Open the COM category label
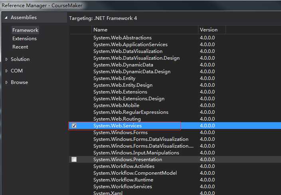 [17, 71]
